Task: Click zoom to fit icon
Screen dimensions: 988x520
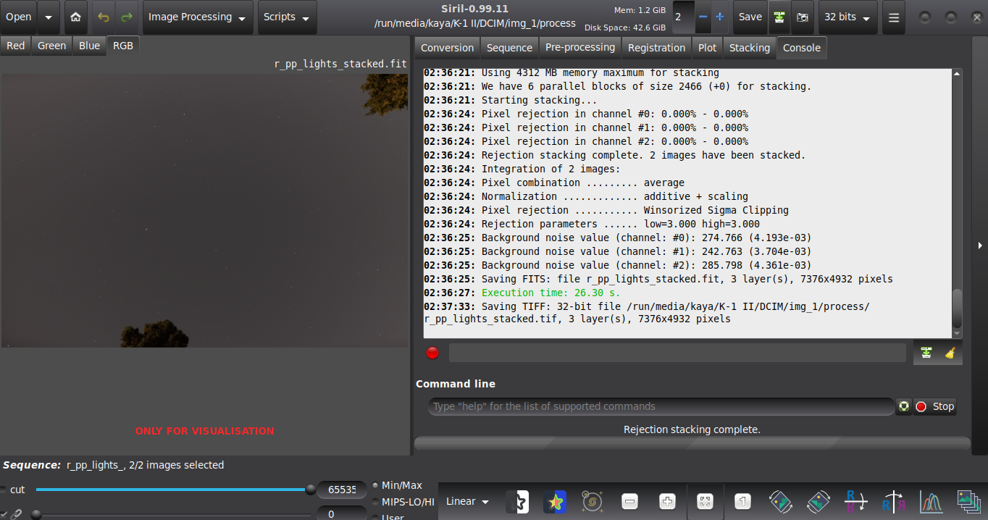Action: coord(705,501)
